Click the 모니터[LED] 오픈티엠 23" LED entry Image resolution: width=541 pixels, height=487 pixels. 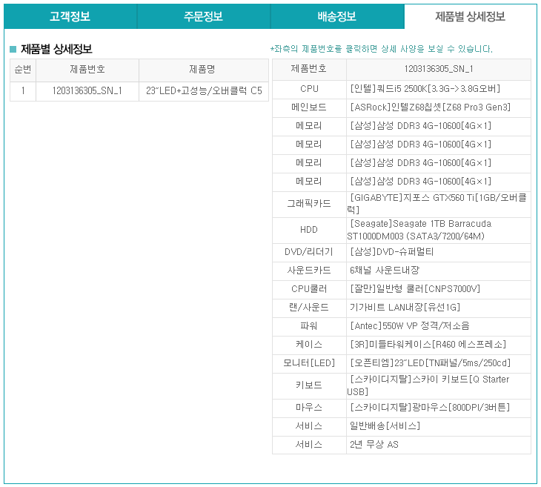point(431,363)
